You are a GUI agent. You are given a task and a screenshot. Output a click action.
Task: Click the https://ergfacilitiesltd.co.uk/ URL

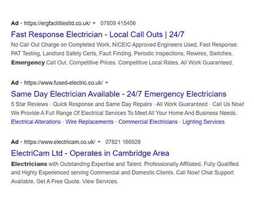point(57,23)
